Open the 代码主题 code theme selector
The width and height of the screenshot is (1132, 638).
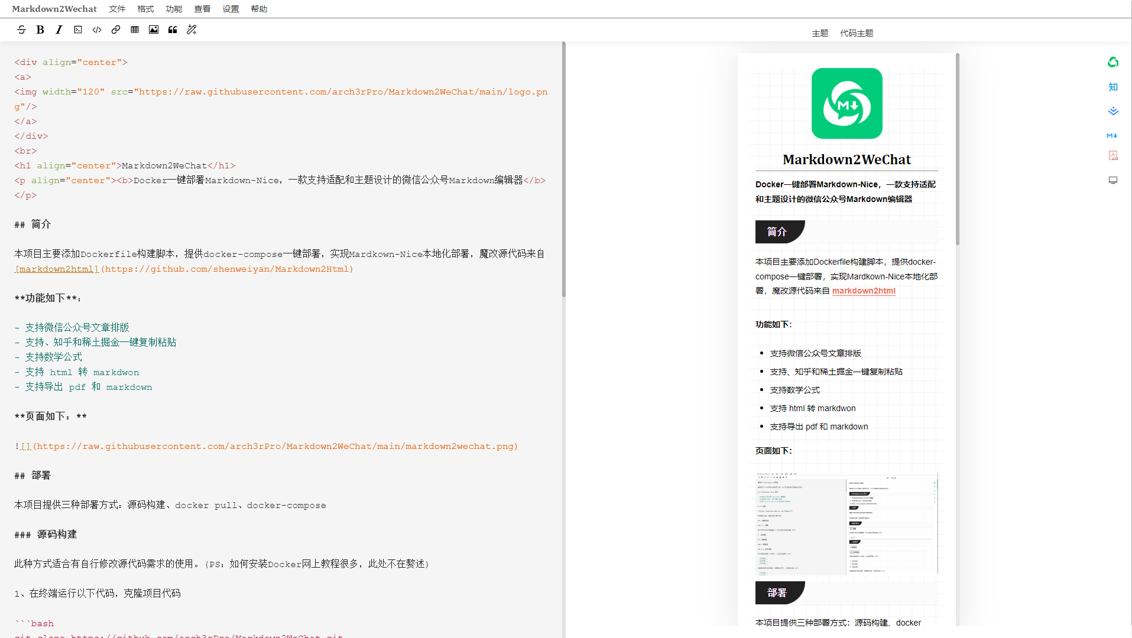coord(857,33)
